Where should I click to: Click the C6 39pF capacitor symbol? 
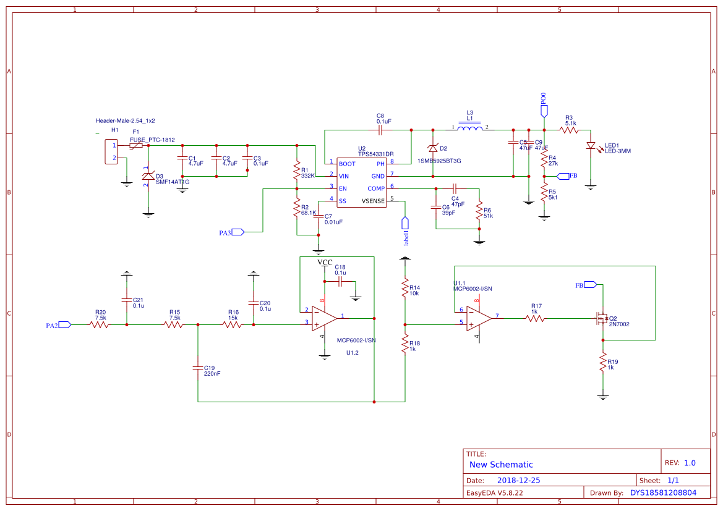pos(436,208)
